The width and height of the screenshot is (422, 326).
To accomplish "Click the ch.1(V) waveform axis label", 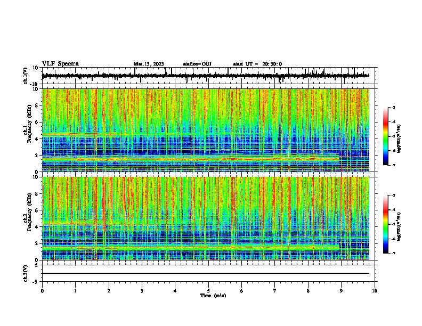I will click(26, 76).
